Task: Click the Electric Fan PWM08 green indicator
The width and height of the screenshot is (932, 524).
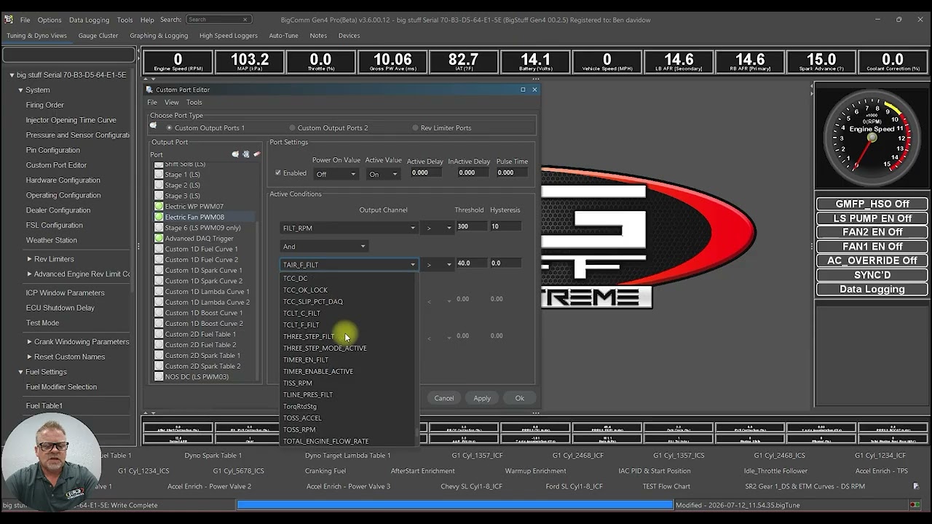Action: pos(159,217)
